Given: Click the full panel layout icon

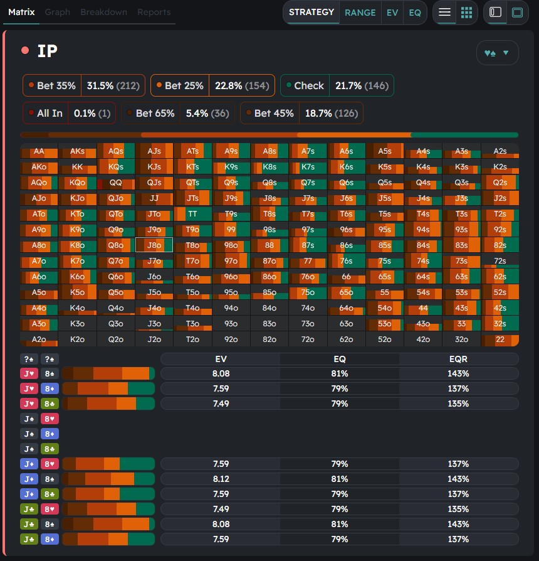Looking at the screenshot, I should [x=517, y=13].
